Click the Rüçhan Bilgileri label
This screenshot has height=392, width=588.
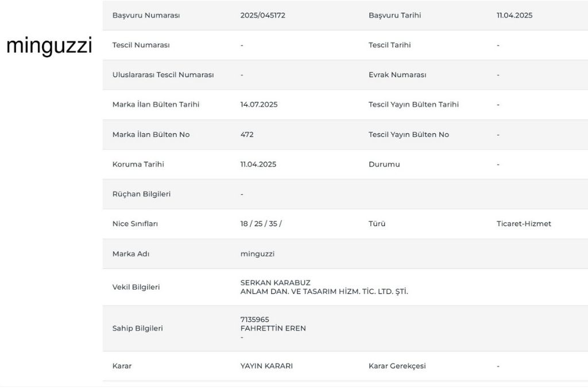141,194
